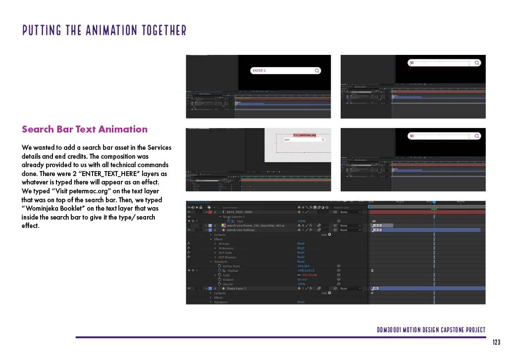Click the 3D Layer cube column header icon
Screen dimensions: 507x359
click(327, 207)
